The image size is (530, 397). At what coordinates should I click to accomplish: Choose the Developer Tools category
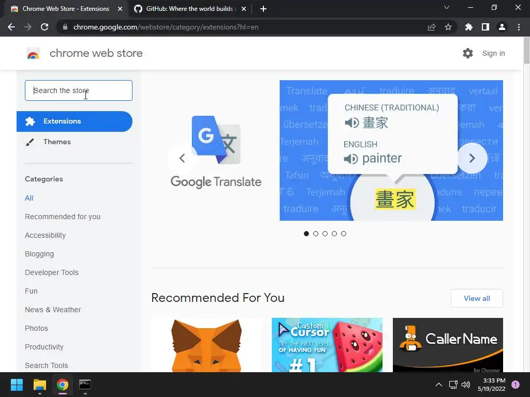[51, 272]
